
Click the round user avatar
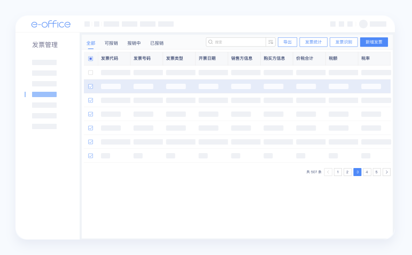click(363, 24)
